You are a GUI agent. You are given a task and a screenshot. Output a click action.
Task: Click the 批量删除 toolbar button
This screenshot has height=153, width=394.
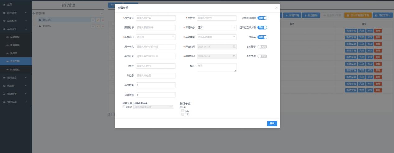pyautogui.click(x=311, y=15)
